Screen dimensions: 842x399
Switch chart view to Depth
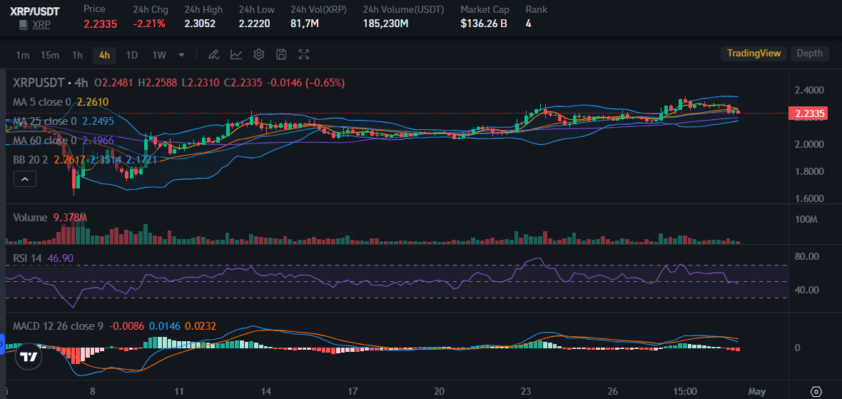pyautogui.click(x=809, y=53)
